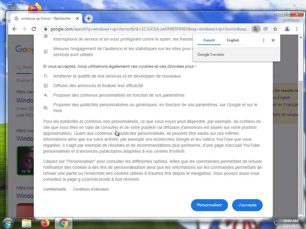This screenshot has height=229, width=306.
Task: Click the J'accepte button
Action: click(247, 205)
